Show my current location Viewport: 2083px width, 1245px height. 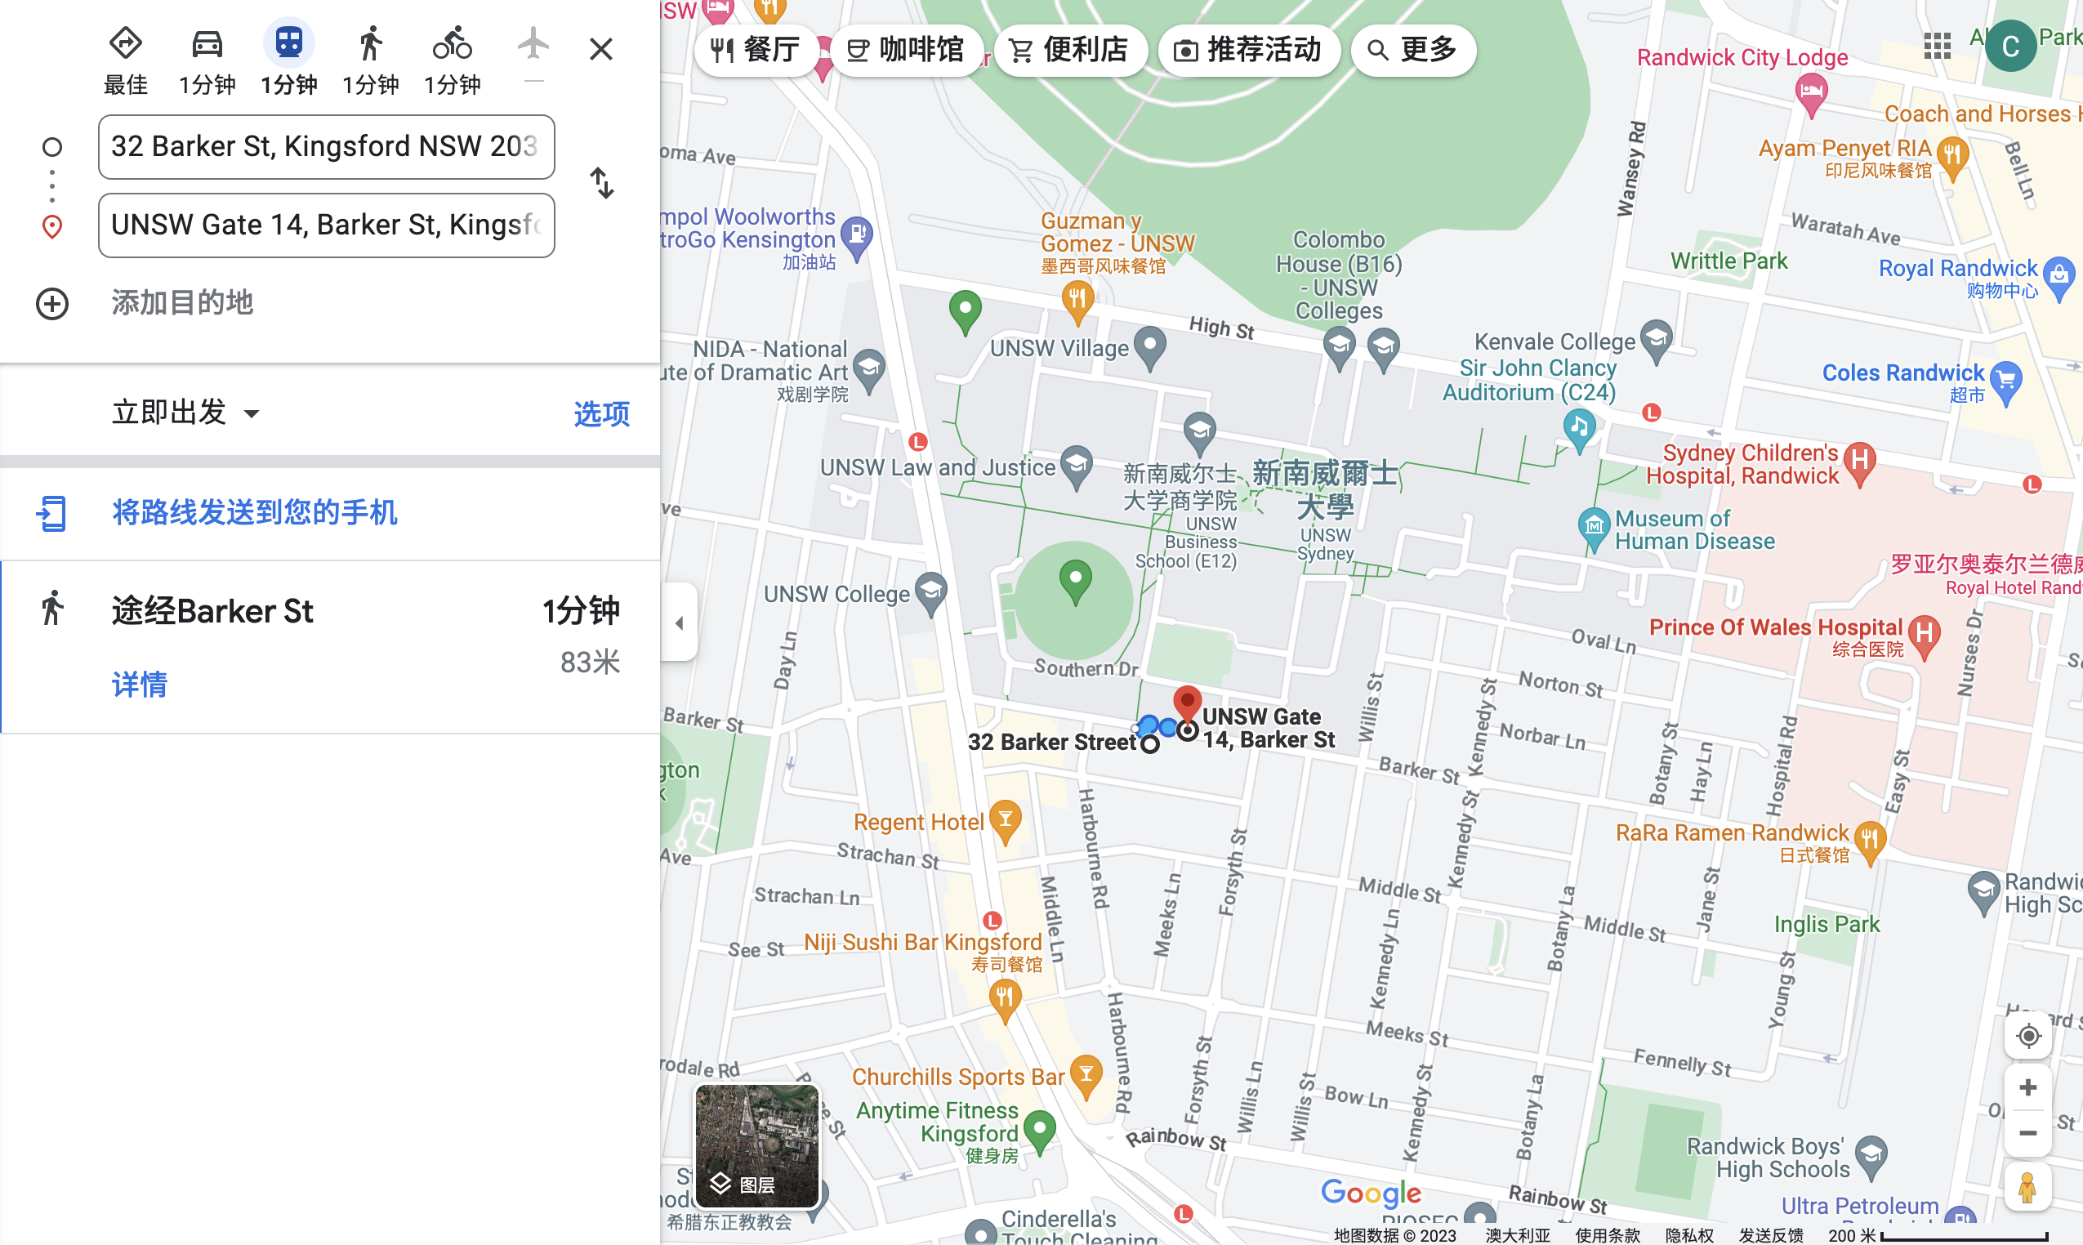2027,1036
